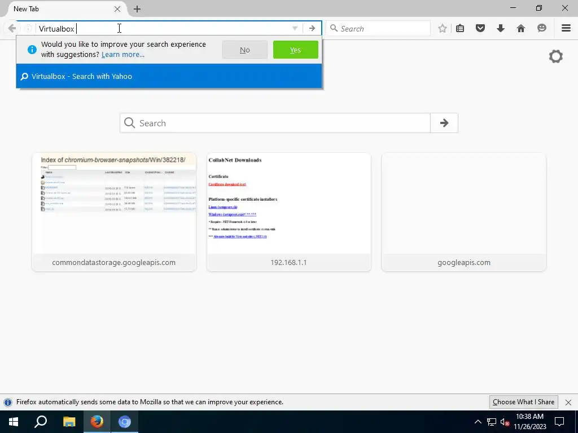The height and width of the screenshot is (433, 578).
Task: Click the Go arrow in the address bar
Action: (x=312, y=28)
